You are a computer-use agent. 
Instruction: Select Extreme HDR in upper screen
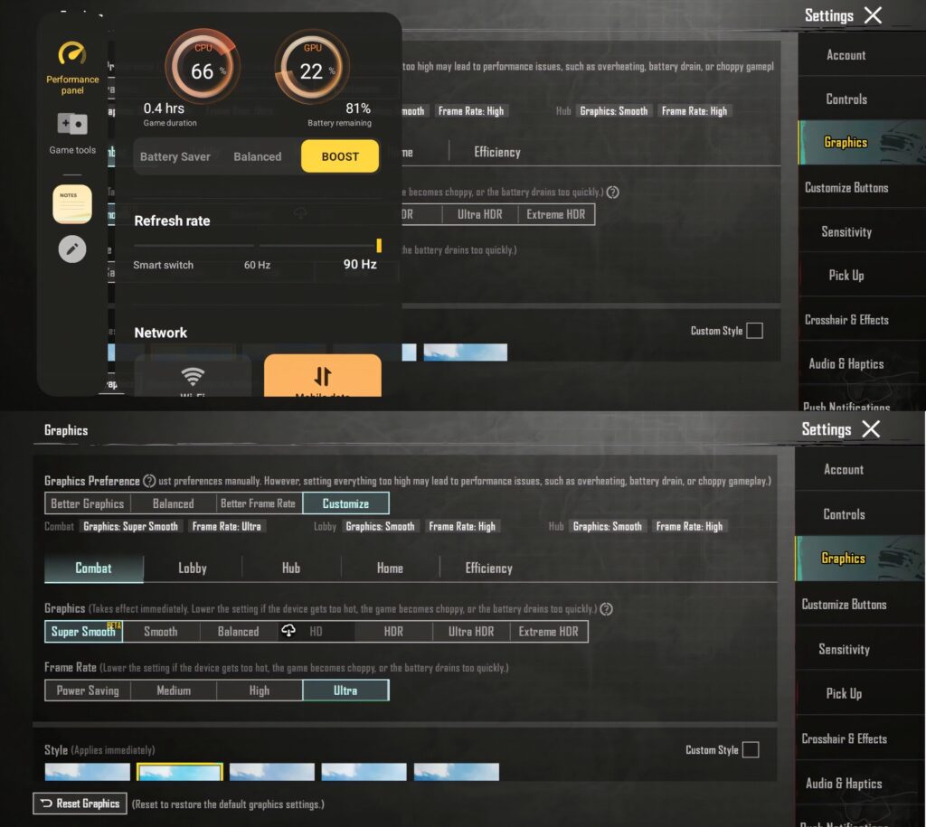pos(556,214)
